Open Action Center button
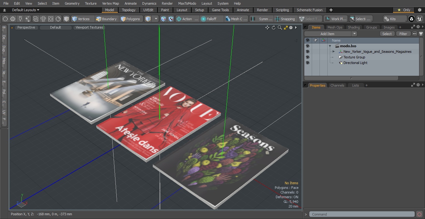This screenshot has width=425, height=219. coord(188,19)
